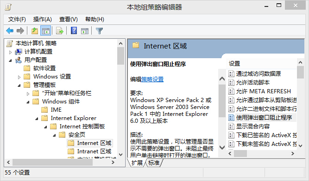Select 允许二进制文件和脚本行 policy
Image resolution: width=309 pixels, height=181 pixels.
point(266,109)
